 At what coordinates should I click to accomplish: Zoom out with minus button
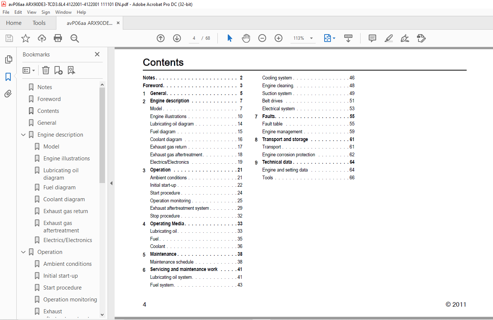[262, 38]
